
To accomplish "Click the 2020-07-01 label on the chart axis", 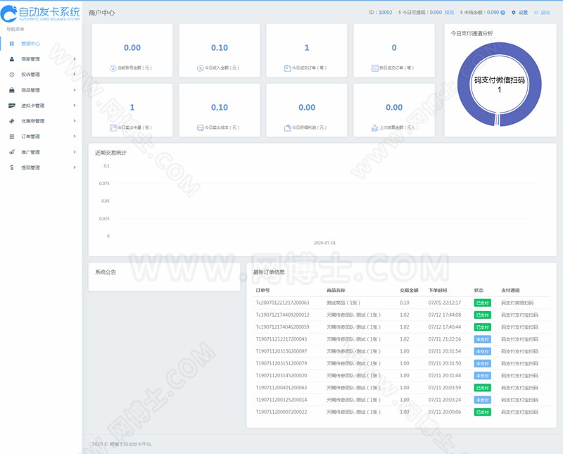I will click(324, 243).
